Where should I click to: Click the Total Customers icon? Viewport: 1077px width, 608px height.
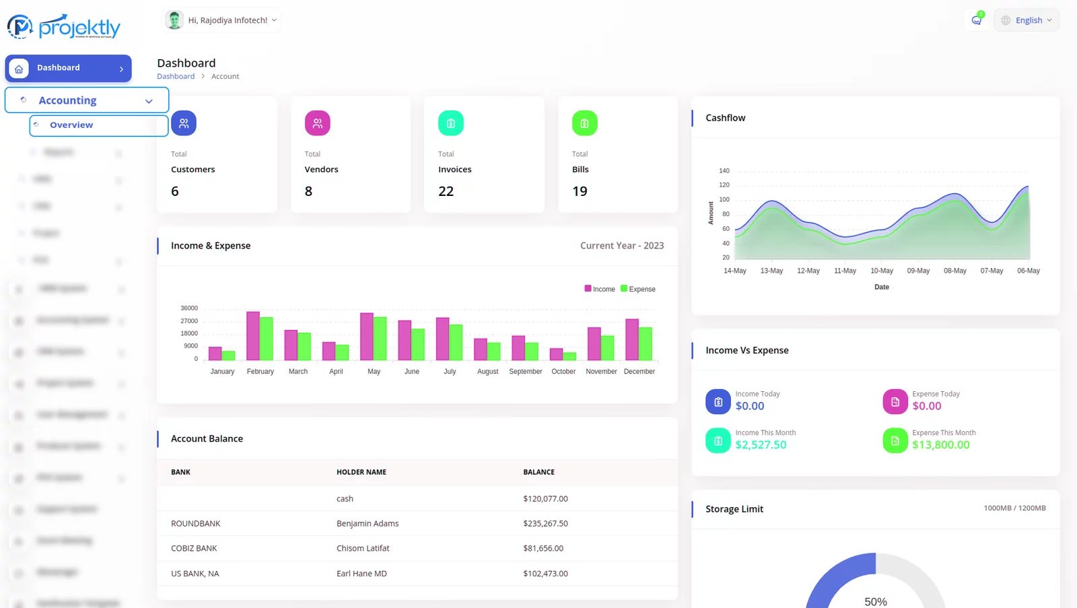(184, 123)
